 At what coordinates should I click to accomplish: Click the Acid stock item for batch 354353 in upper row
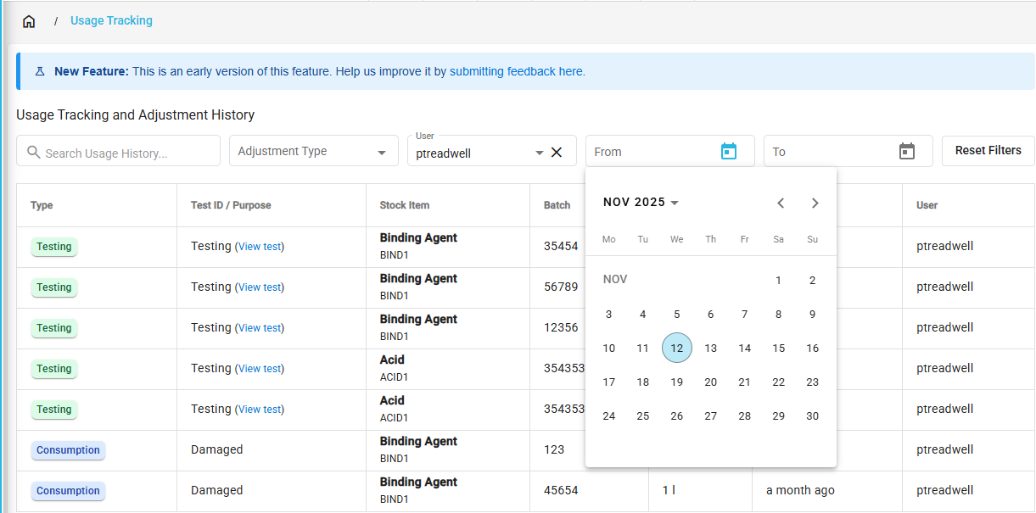pos(393,360)
